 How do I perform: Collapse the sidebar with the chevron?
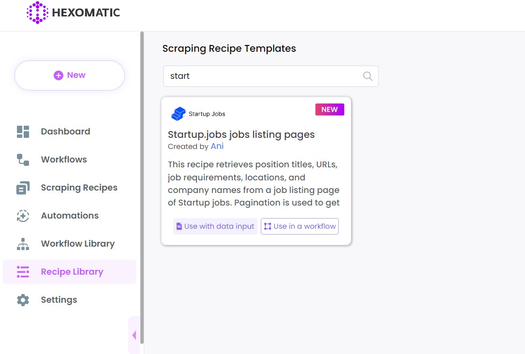(x=134, y=335)
